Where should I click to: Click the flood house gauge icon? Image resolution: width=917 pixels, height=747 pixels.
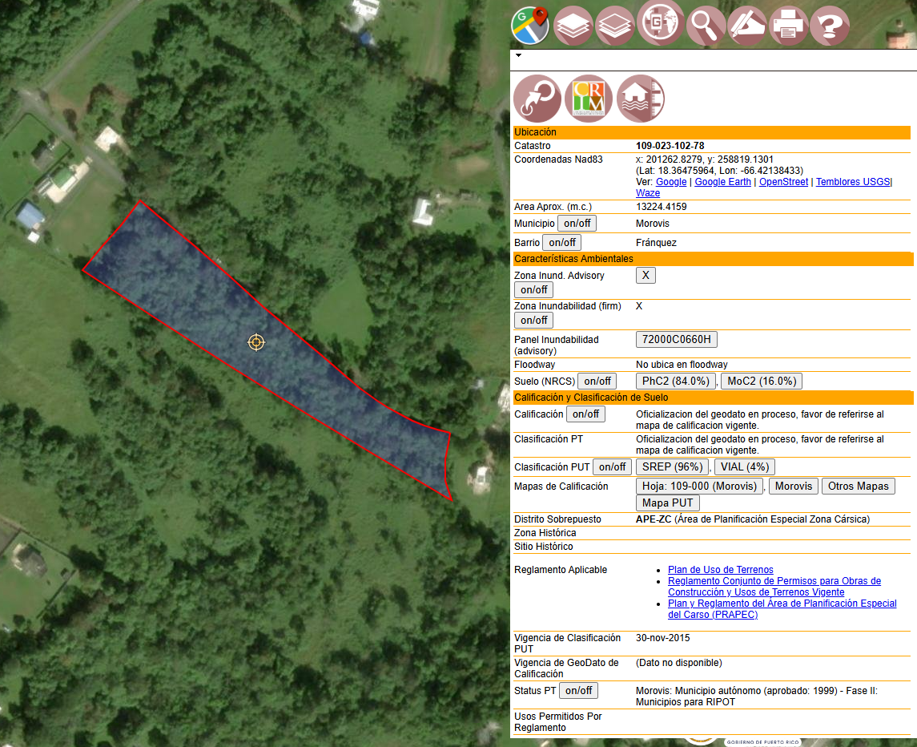pyautogui.click(x=641, y=99)
